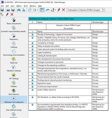
Task: Open the Editors menu
Action: [x=19, y=6]
